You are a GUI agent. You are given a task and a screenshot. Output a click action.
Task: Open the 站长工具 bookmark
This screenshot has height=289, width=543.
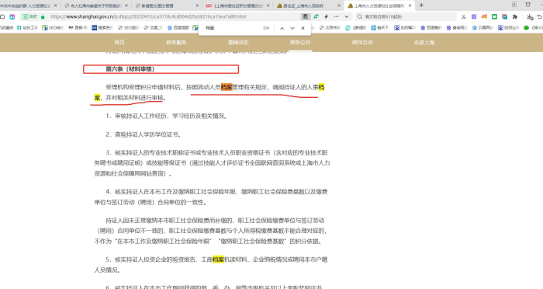tap(28, 28)
